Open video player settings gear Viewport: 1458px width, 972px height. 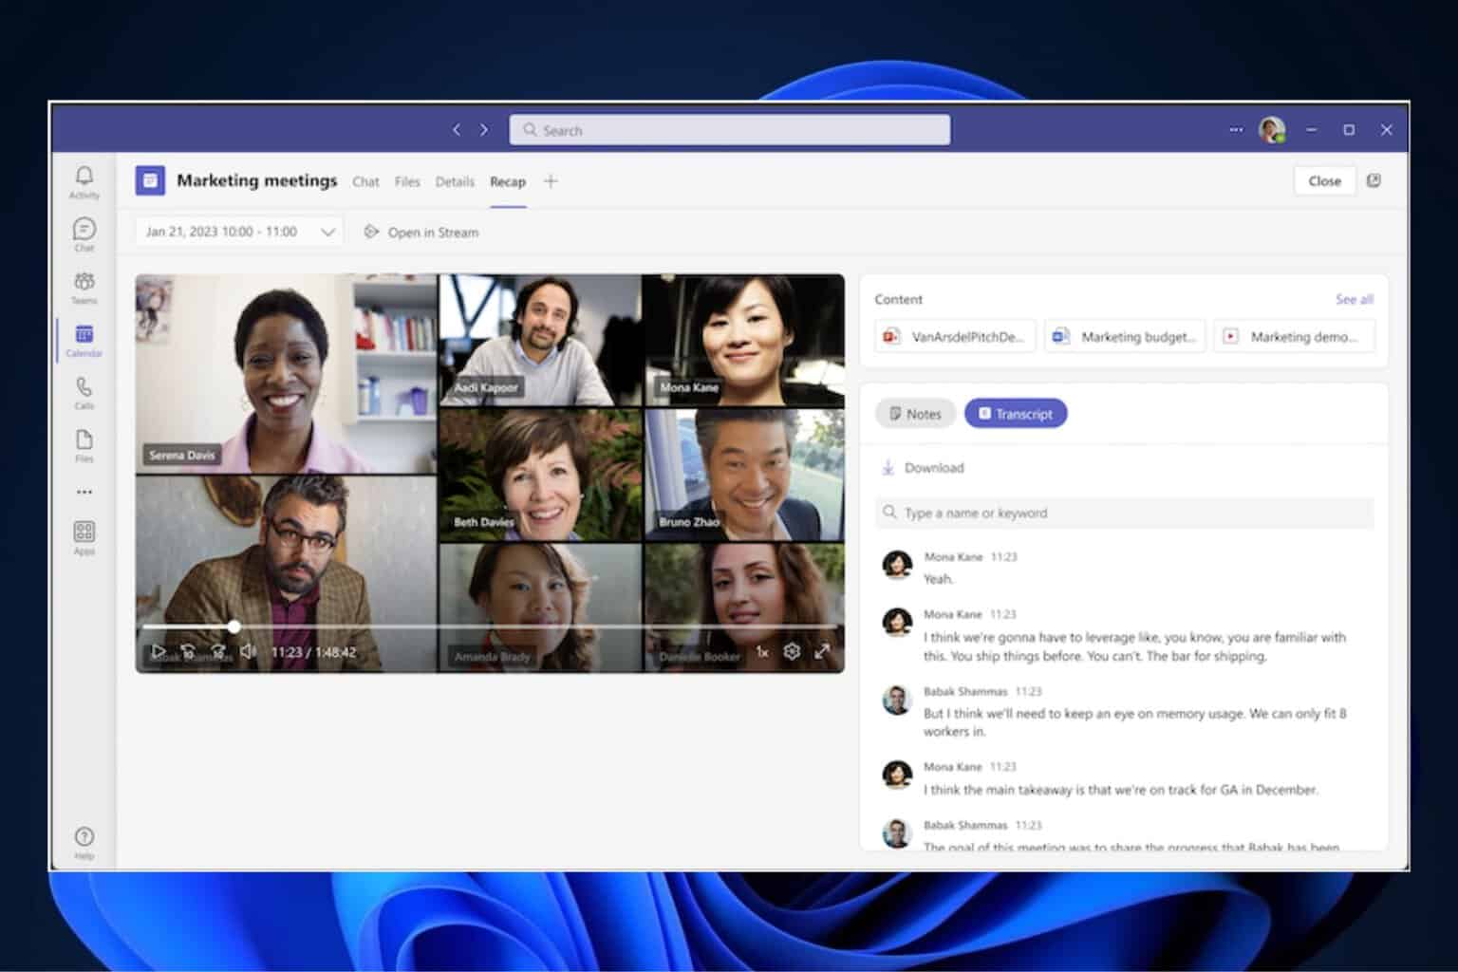792,651
